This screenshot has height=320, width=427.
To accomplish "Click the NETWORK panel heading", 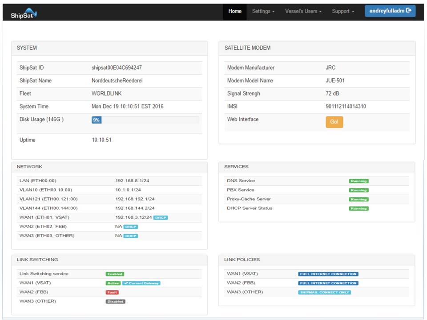I will pyautogui.click(x=29, y=167).
